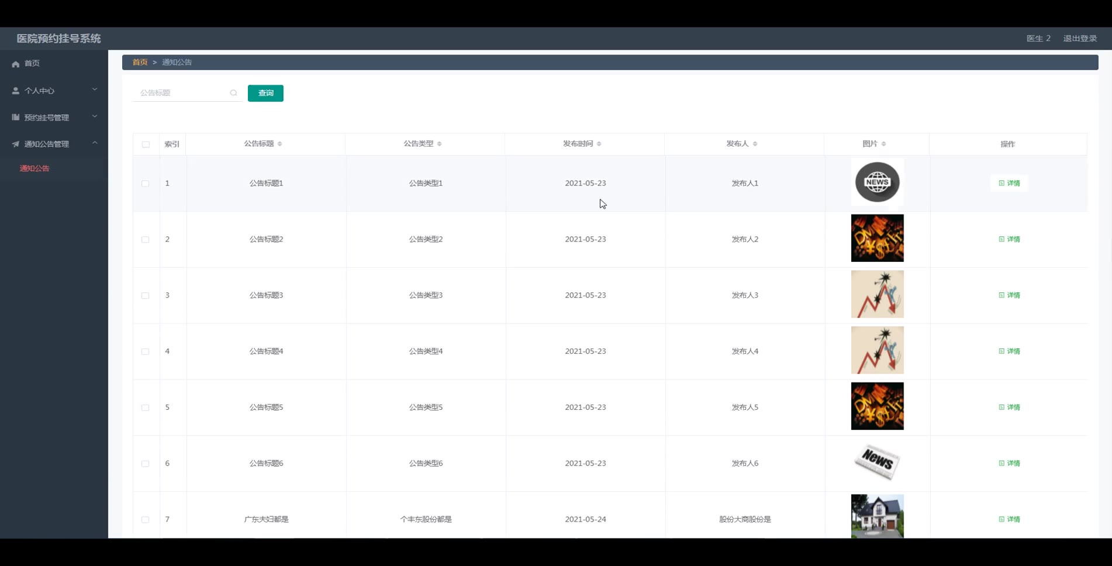Check the box for row 公告标题2
The width and height of the screenshot is (1112, 566).
(x=145, y=240)
